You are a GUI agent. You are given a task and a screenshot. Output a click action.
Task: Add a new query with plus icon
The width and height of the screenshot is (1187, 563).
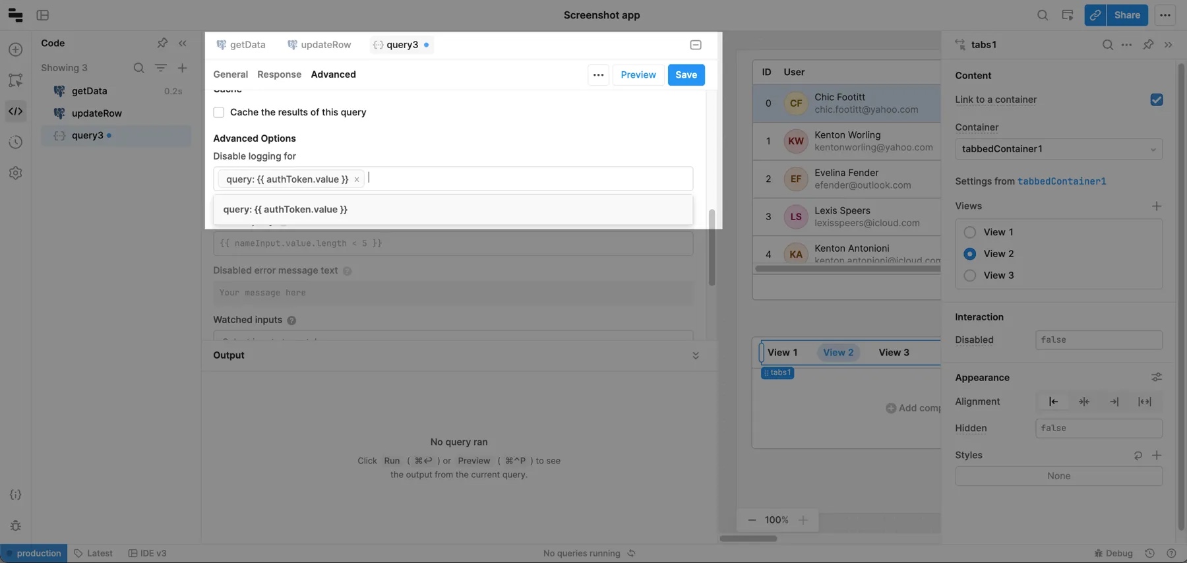[x=182, y=68]
